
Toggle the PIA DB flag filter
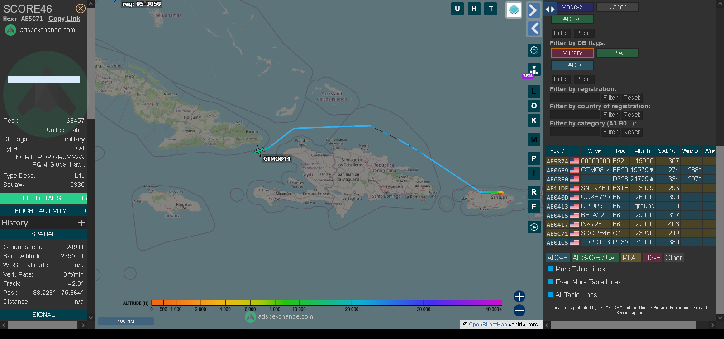(x=618, y=53)
